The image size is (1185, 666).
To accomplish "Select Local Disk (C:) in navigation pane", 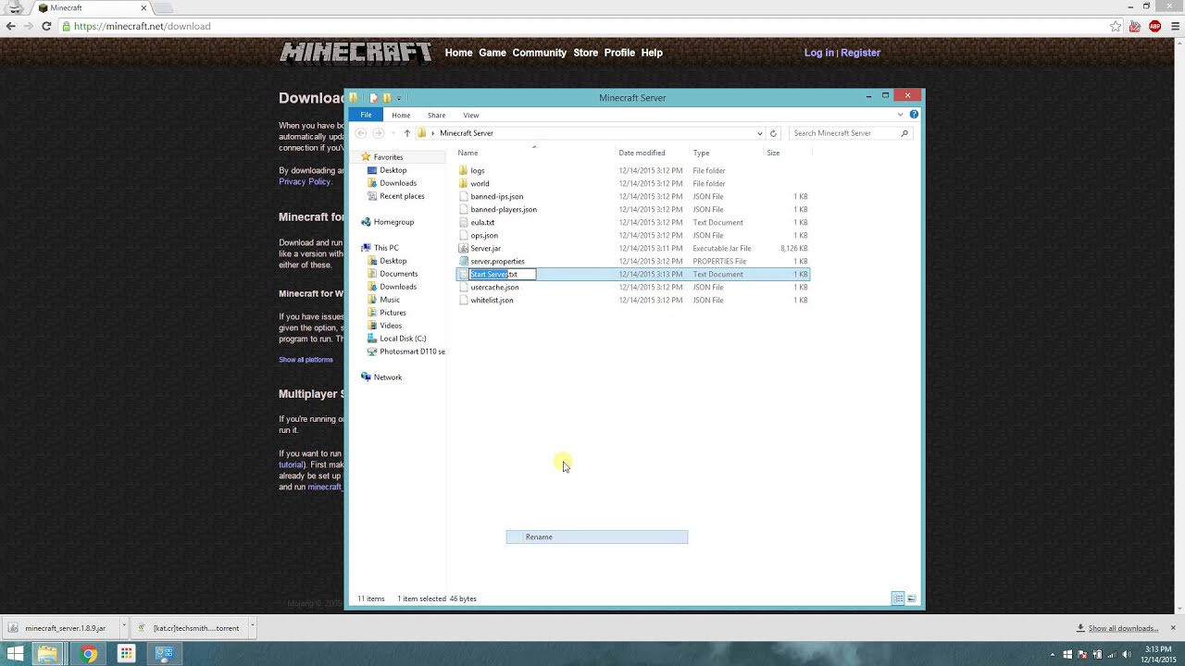I will pos(403,339).
